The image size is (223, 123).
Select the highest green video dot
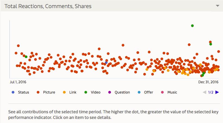click(192, 26)
